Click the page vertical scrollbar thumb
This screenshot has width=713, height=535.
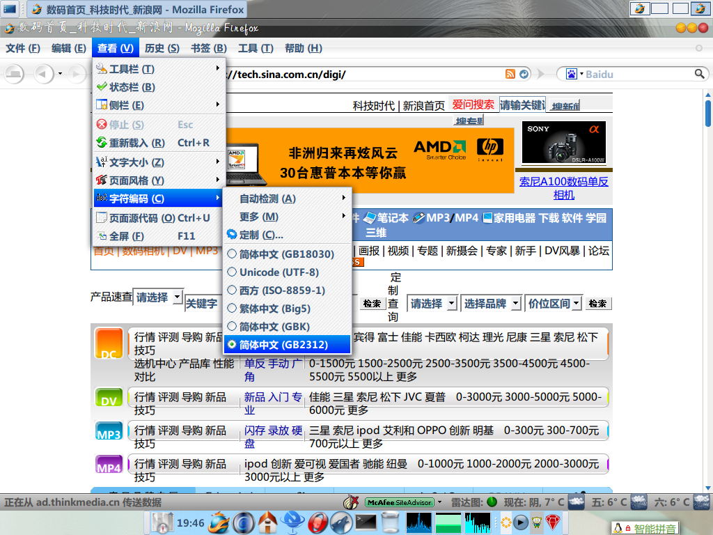708,114
